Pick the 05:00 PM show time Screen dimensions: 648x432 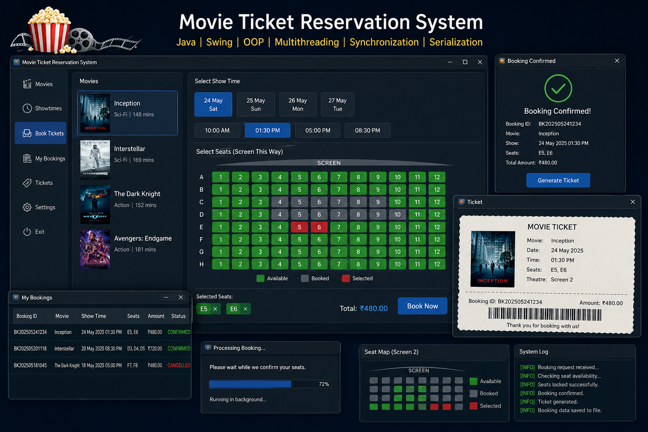click(x=318, y=130)
